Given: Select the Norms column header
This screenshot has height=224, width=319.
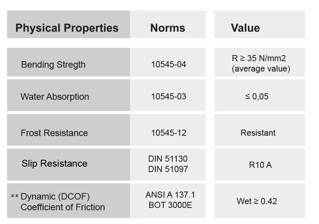Looking at the screenshot, I should (x=168, y=24).
